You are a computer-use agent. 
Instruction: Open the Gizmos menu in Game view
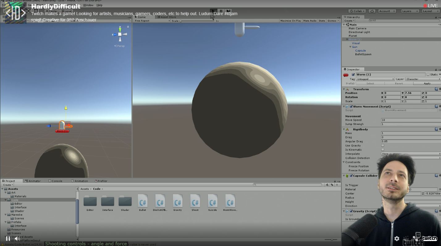pos(333,21)
